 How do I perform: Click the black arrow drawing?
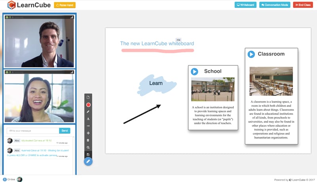(142, 114)
